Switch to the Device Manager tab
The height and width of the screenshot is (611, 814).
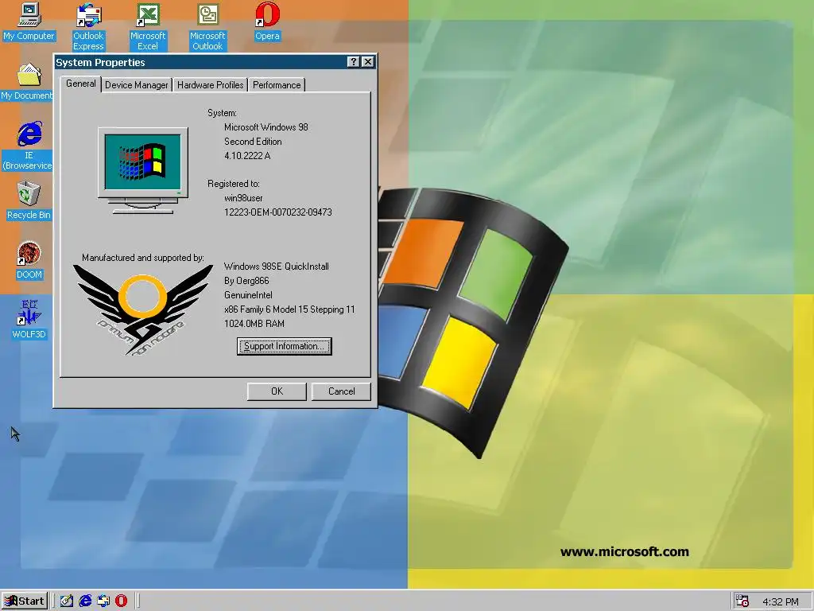(137, 84)
